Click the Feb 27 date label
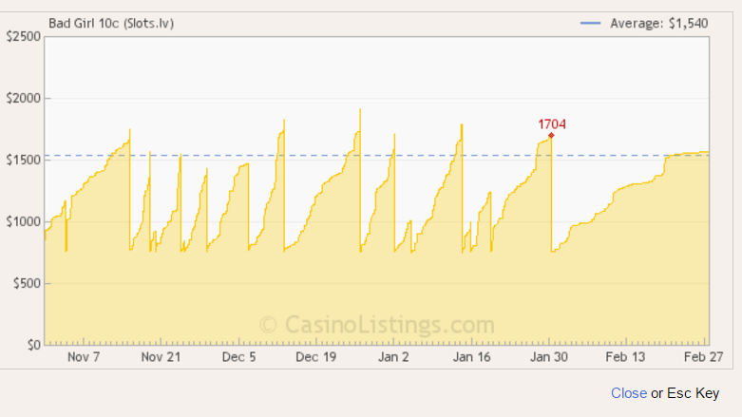This screenshot has height=417, width=742. tap(704, 357)
